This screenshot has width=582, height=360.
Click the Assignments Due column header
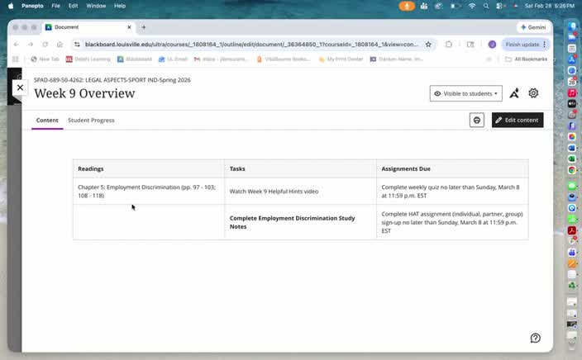tap(452, 168)
